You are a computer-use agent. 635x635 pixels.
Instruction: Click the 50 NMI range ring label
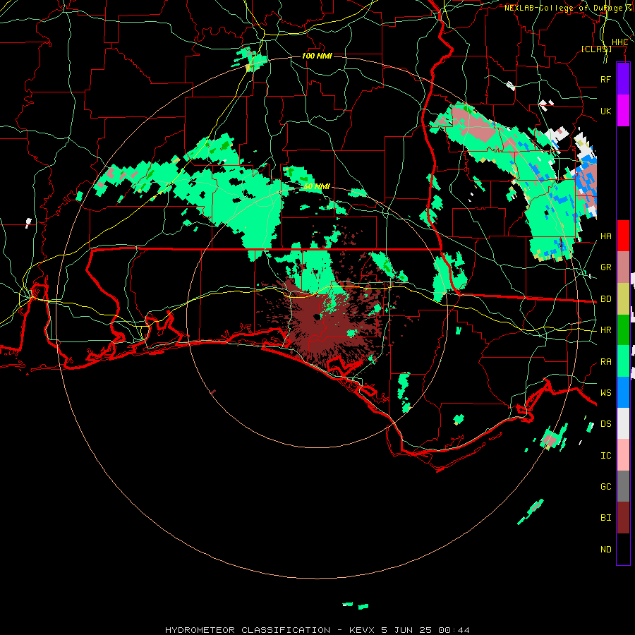point(317,186)
